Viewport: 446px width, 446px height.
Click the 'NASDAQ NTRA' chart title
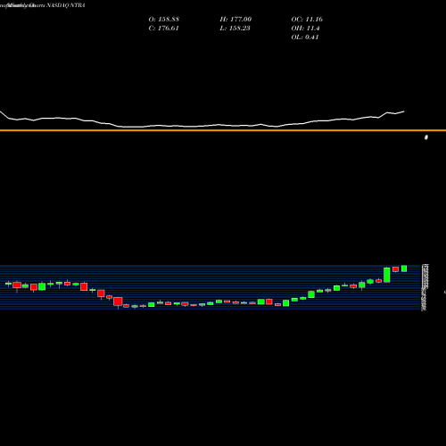coord(66,5)
